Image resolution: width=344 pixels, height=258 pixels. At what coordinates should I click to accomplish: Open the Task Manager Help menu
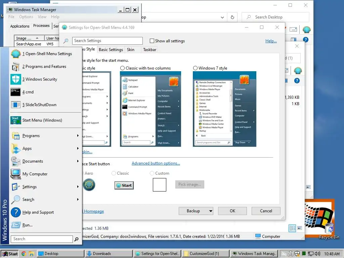(x=55, y=17)
